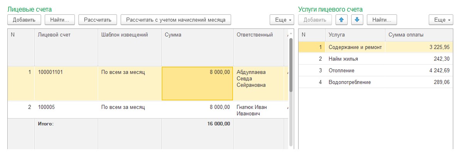Viewport: 460px width, 153px height.
Task: Move service row down with the blue arrow
Action: click(357, 20)
